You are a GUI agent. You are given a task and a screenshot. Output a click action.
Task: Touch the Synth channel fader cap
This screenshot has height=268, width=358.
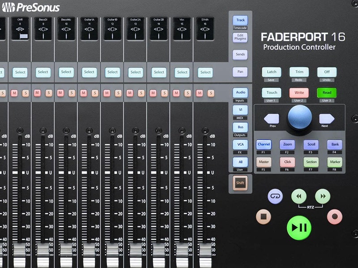click(x=205, y=255)
